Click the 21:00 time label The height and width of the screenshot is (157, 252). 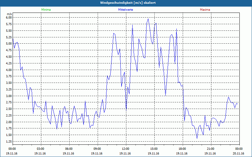coord(210,149)
